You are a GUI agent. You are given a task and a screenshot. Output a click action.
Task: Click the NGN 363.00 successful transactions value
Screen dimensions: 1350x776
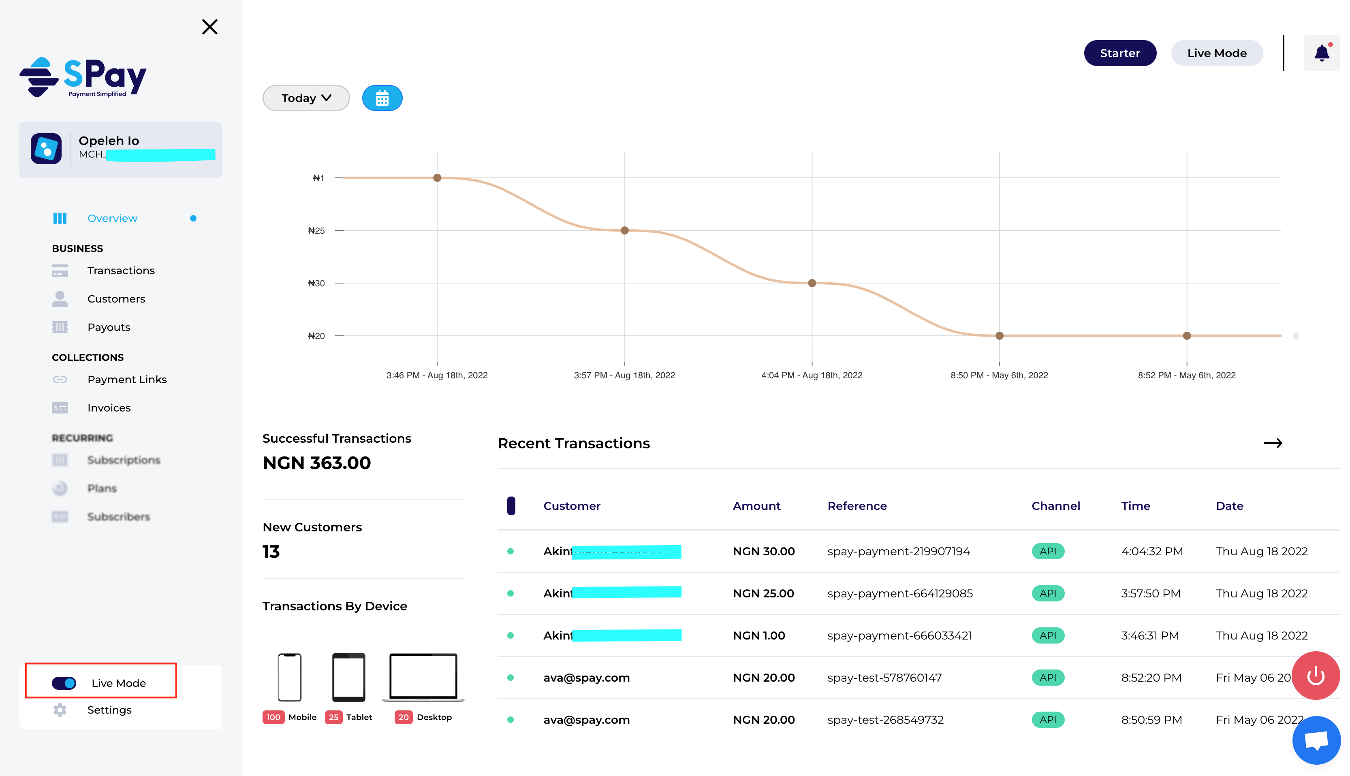(x=317, y=463)
